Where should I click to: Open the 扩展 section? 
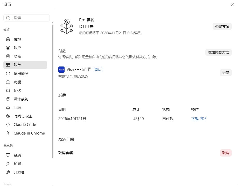point(25,164)
